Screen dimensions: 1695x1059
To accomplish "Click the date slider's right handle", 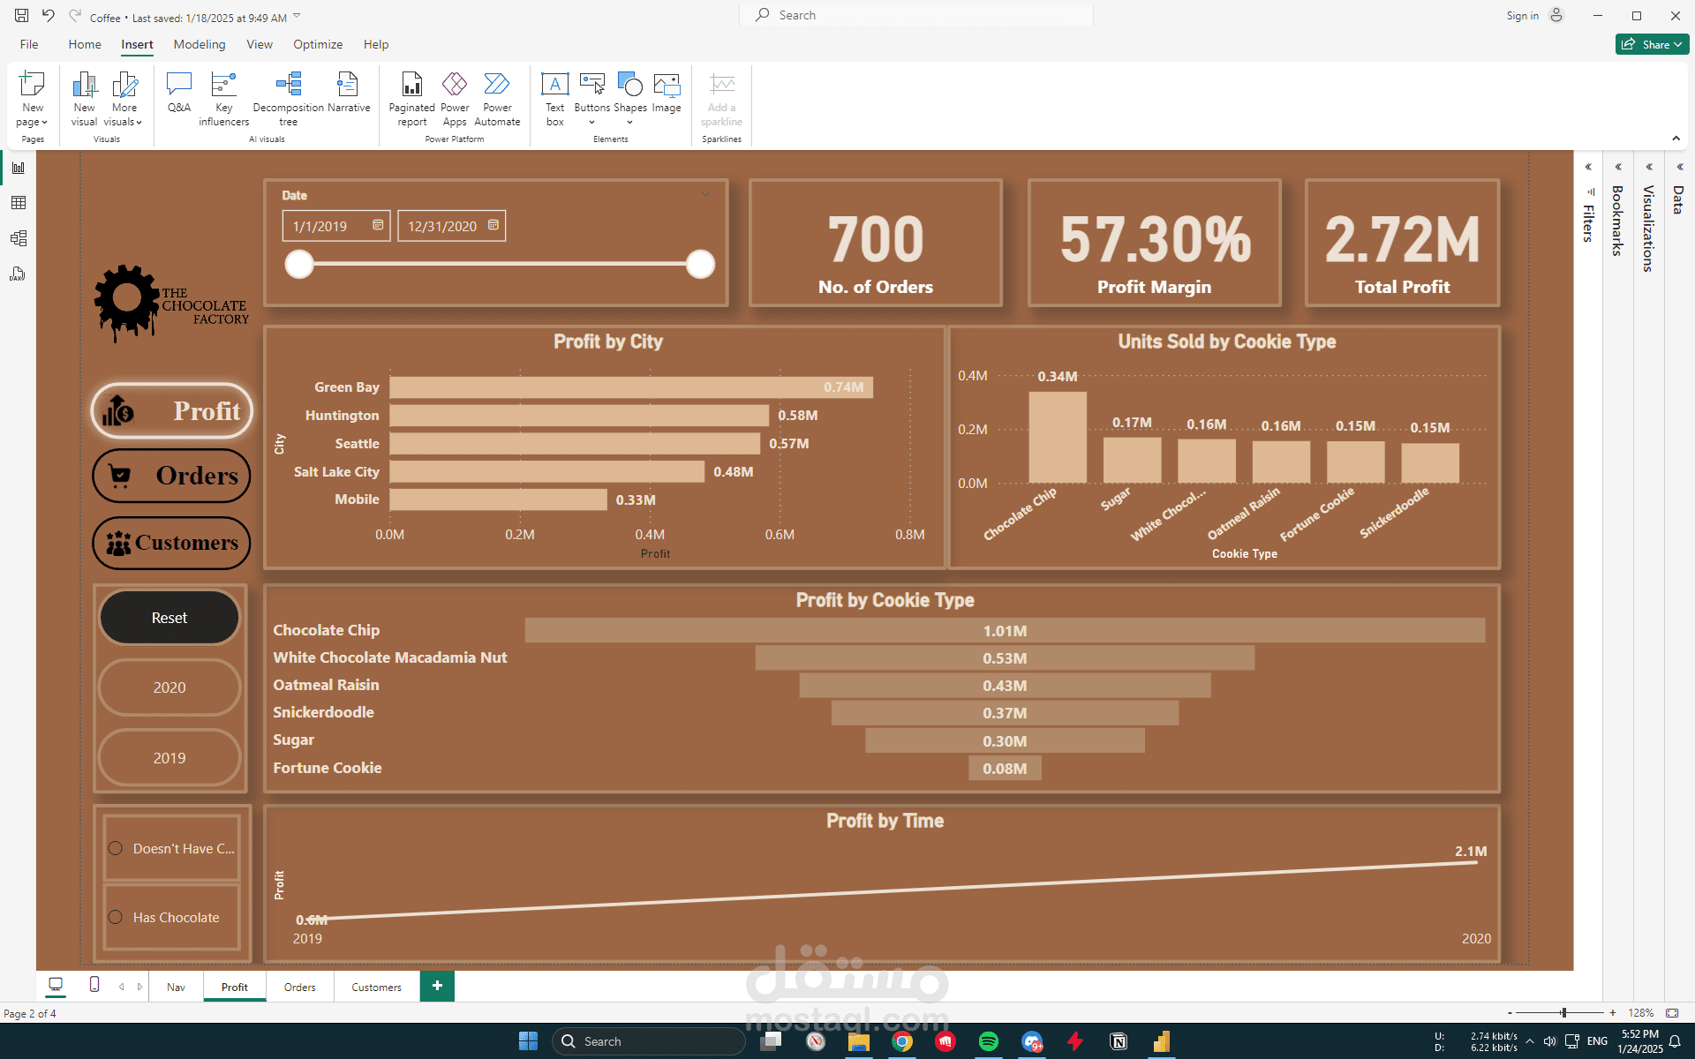I will click(x=700, y=264).
